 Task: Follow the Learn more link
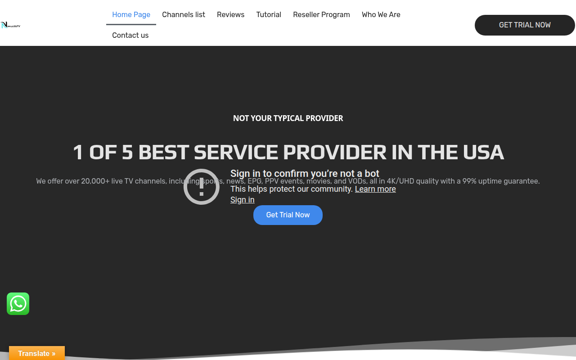(375, 189)
